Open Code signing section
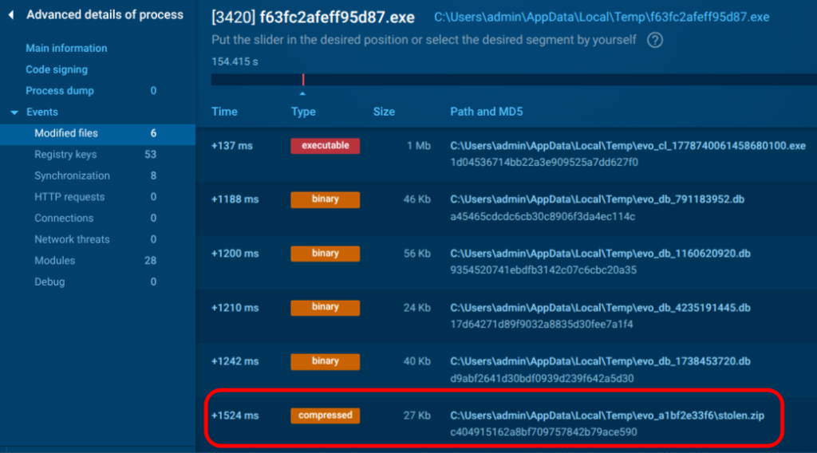 pyautogui.click(x=57, y=69)
